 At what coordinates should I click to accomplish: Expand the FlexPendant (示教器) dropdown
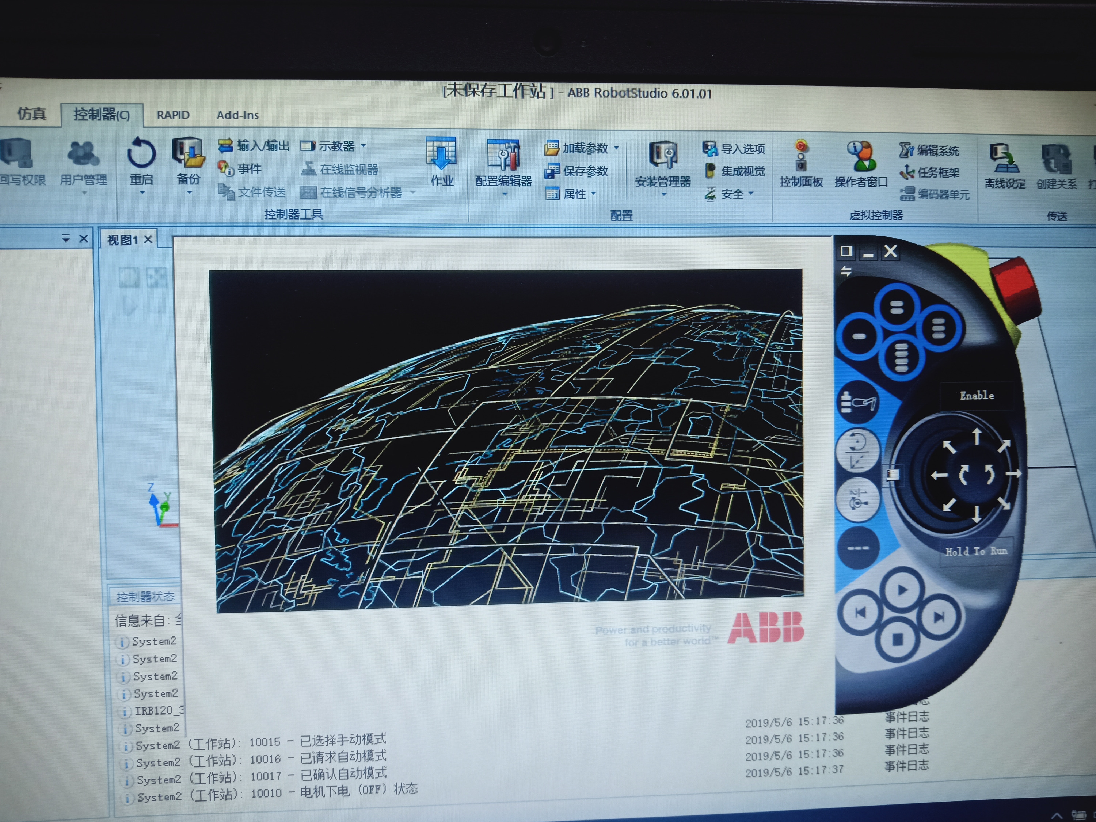pos(364,146)
